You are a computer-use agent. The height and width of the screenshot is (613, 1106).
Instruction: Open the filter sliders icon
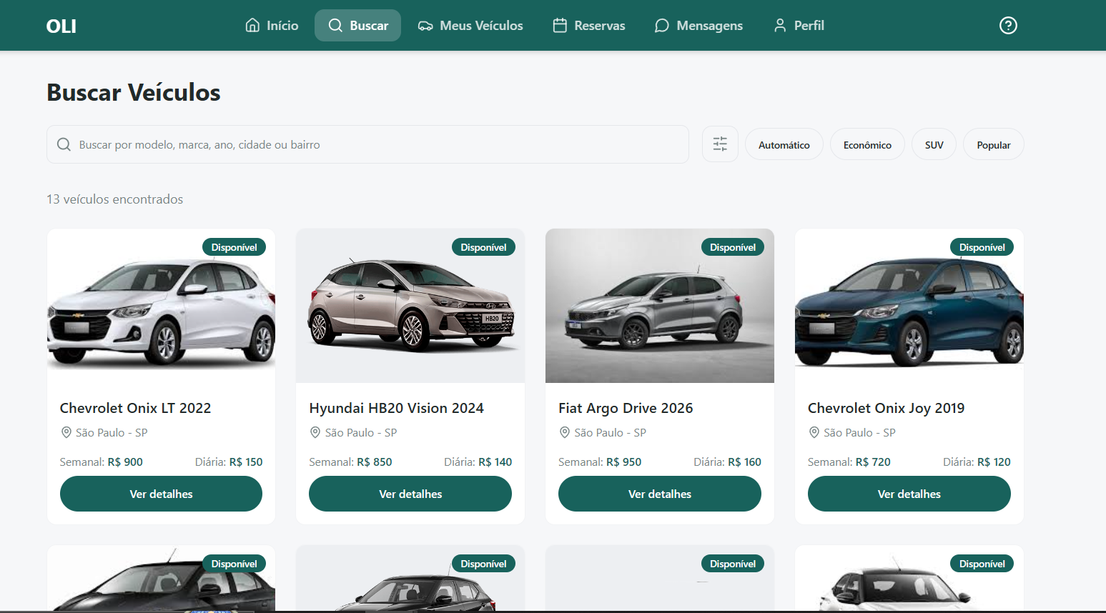720,144
